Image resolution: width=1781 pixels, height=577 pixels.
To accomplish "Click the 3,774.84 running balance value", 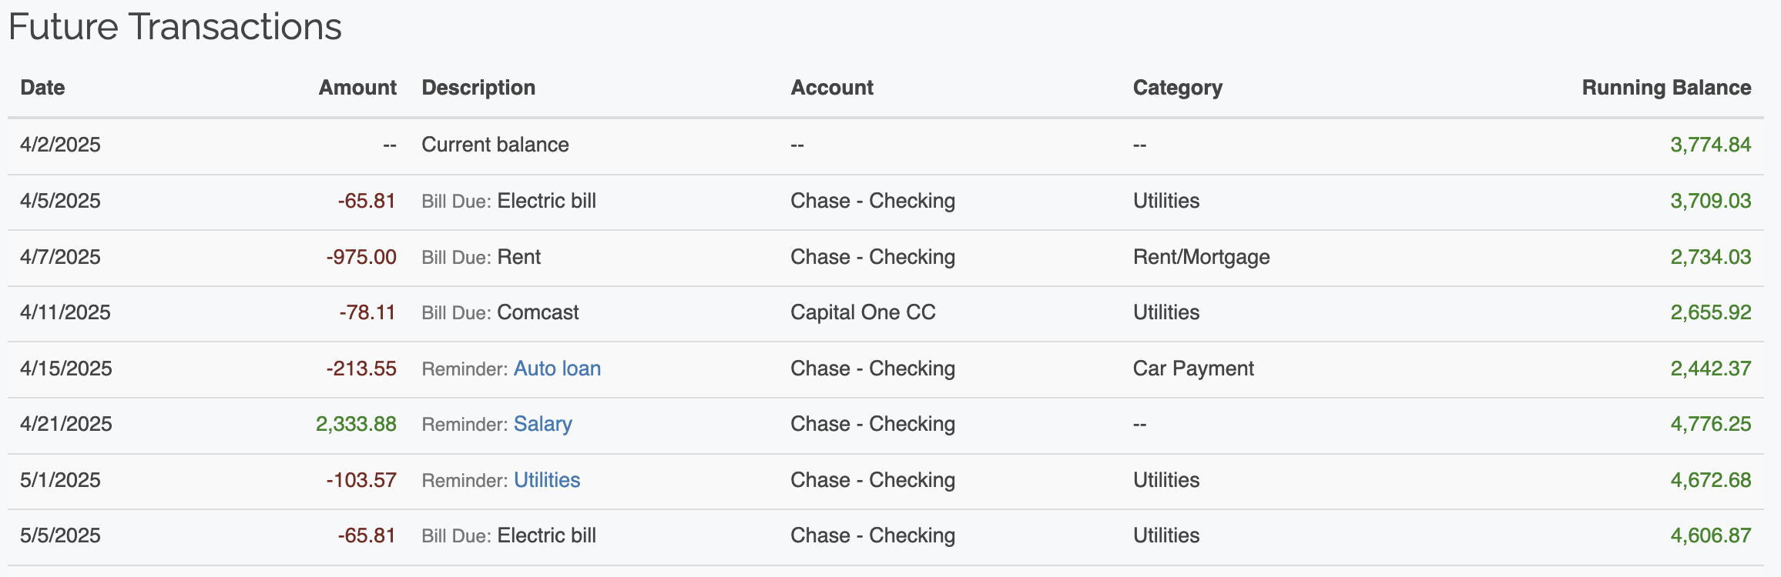I will (x=1710, y=145).
